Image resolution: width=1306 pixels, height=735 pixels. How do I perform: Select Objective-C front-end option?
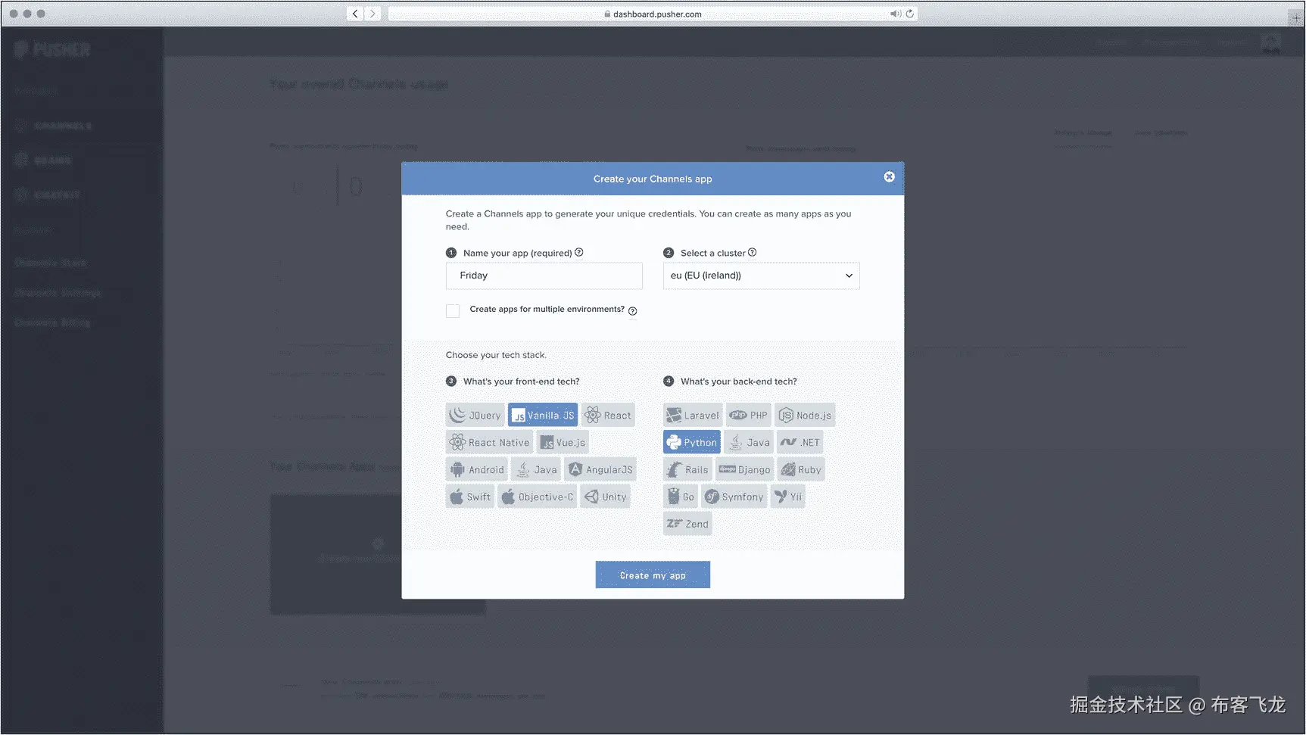(538, 497)
